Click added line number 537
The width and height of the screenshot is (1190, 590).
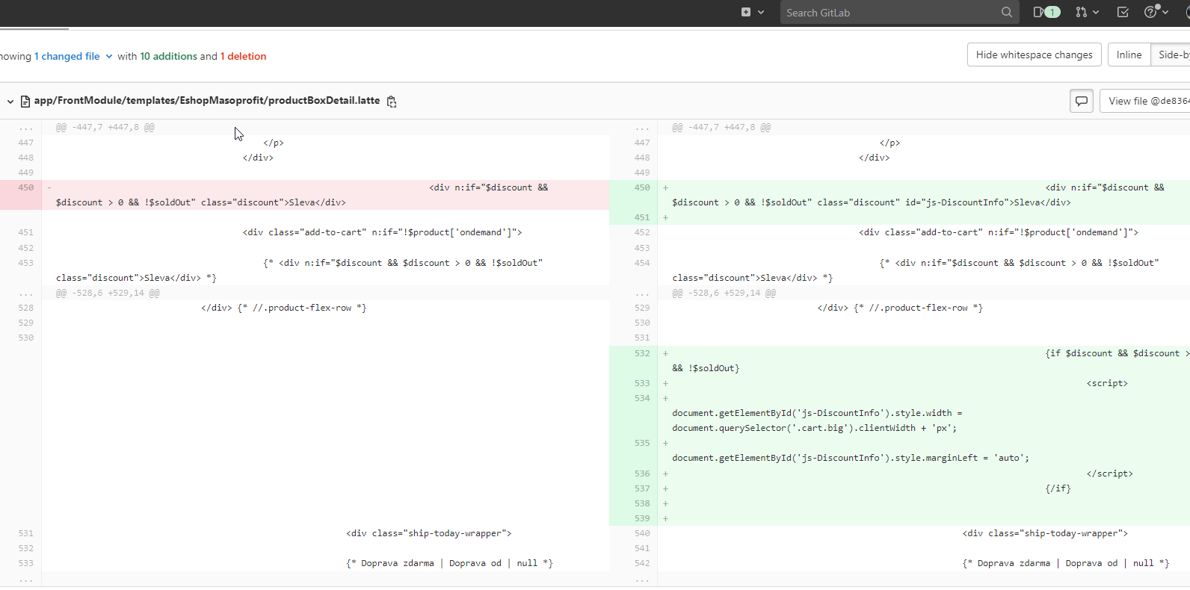click(x=642, y=488)
